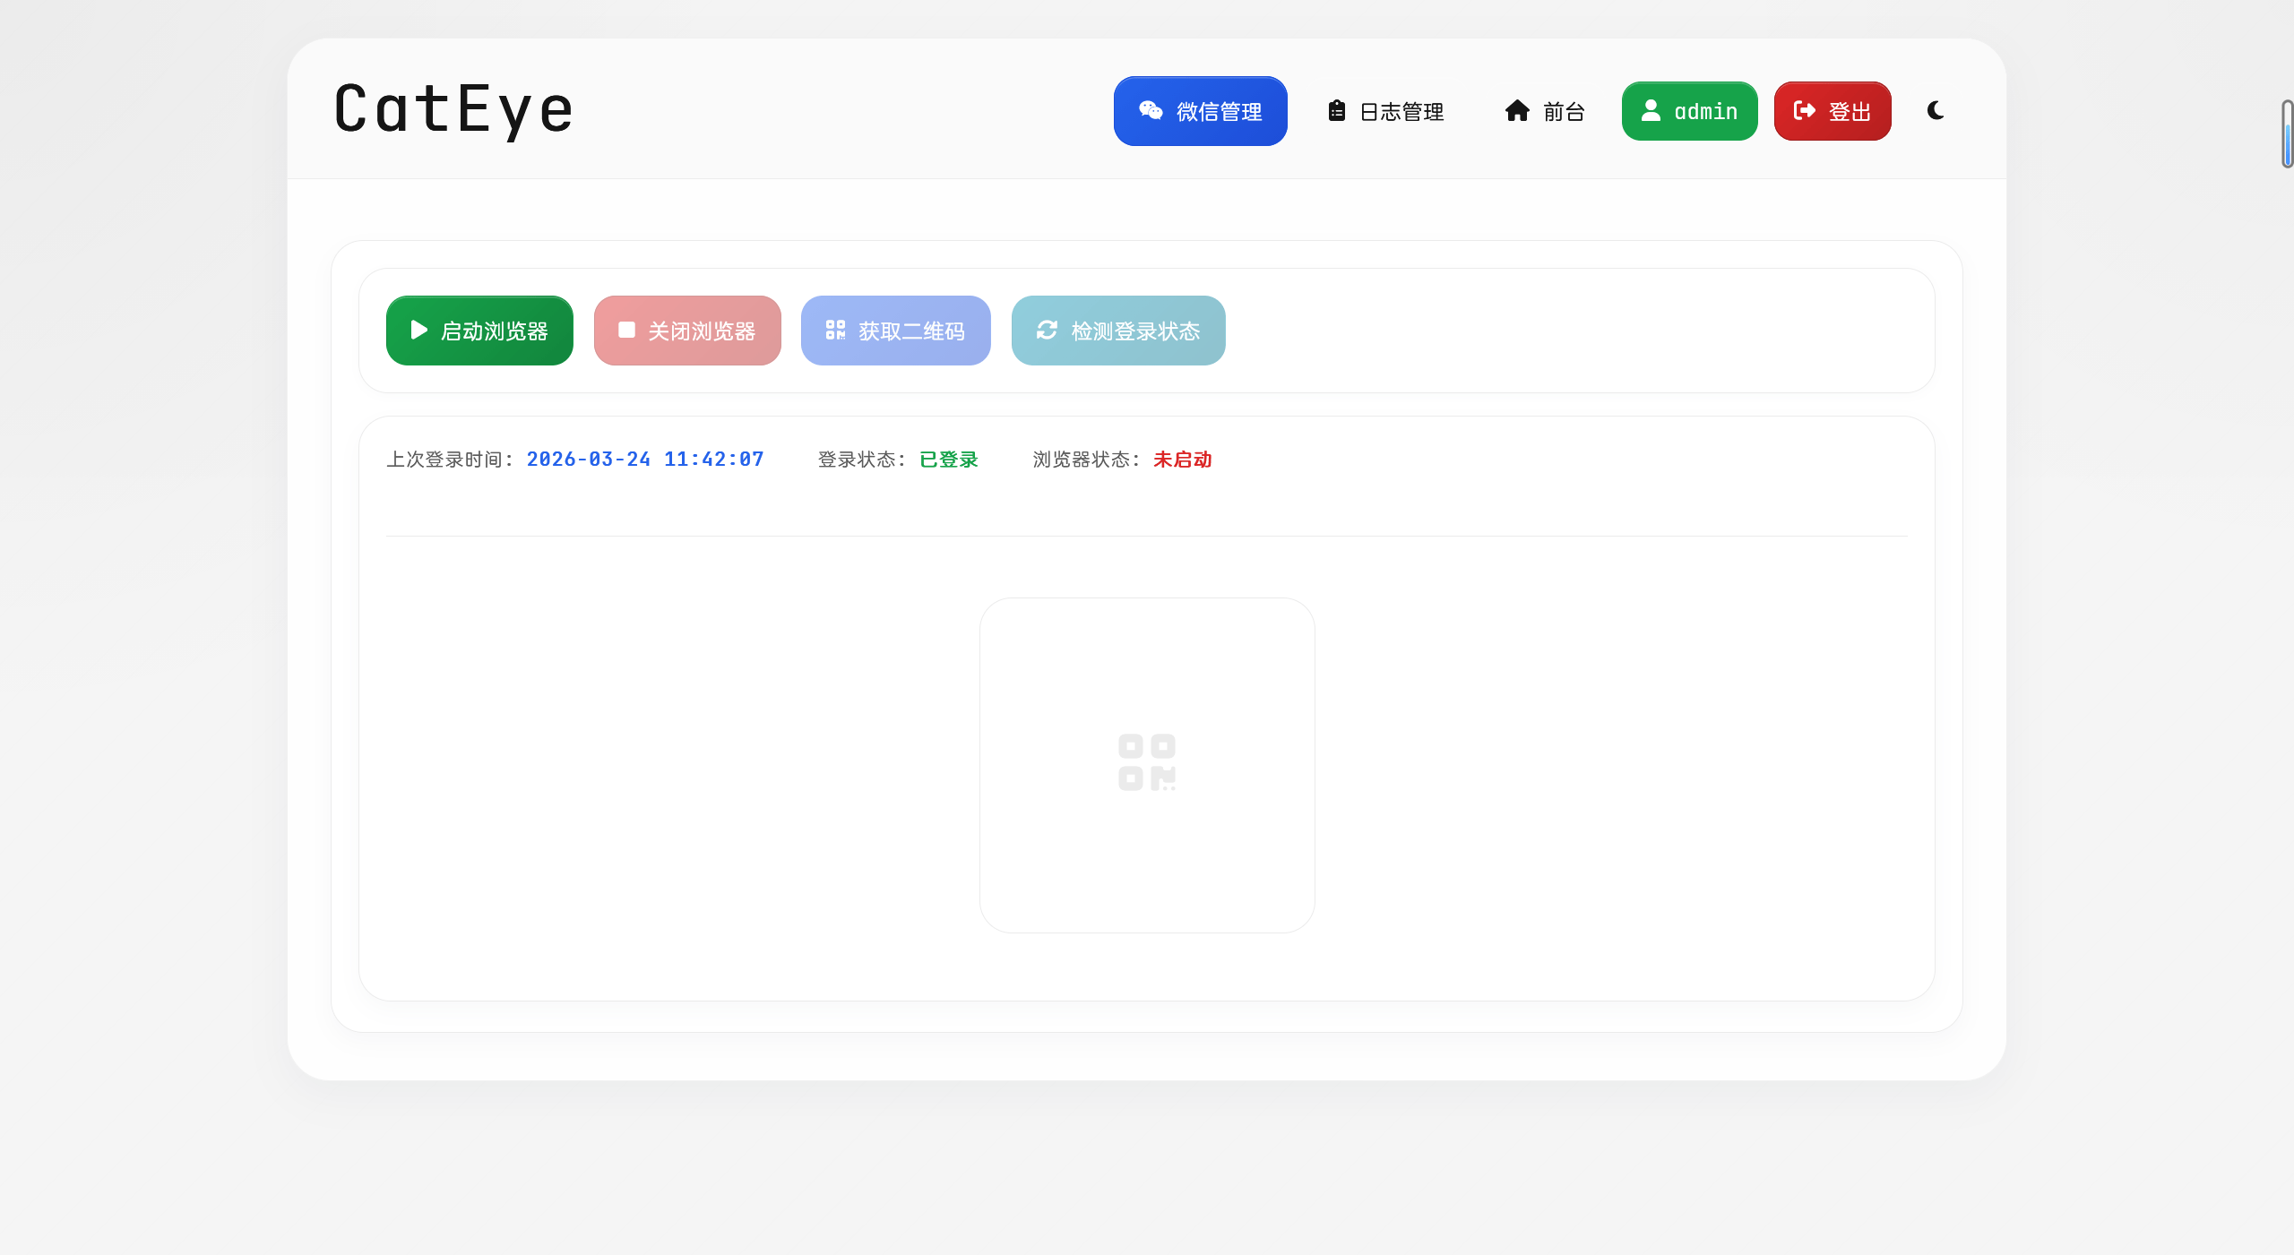Click the WeChat icon in 微信管理
Screen dimensions: 2294x1255
coord(1151,110)
